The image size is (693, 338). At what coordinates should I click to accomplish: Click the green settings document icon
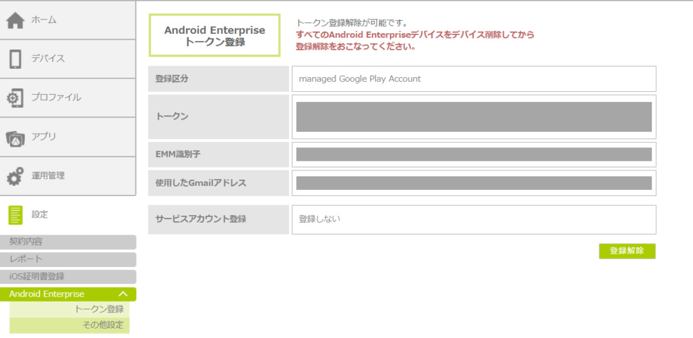16,215
